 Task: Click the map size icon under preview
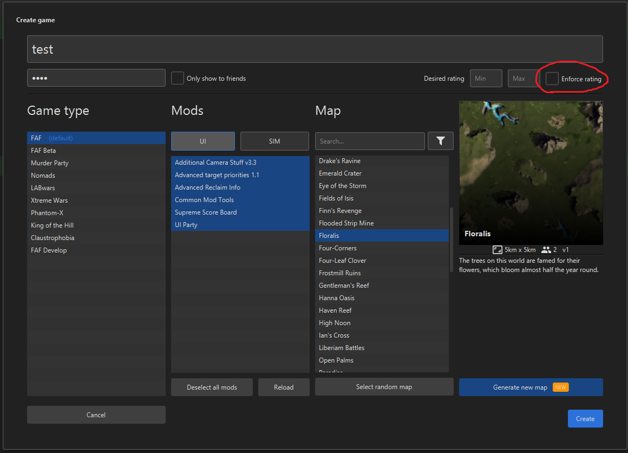pyautogui.click(x=497, y=250)
